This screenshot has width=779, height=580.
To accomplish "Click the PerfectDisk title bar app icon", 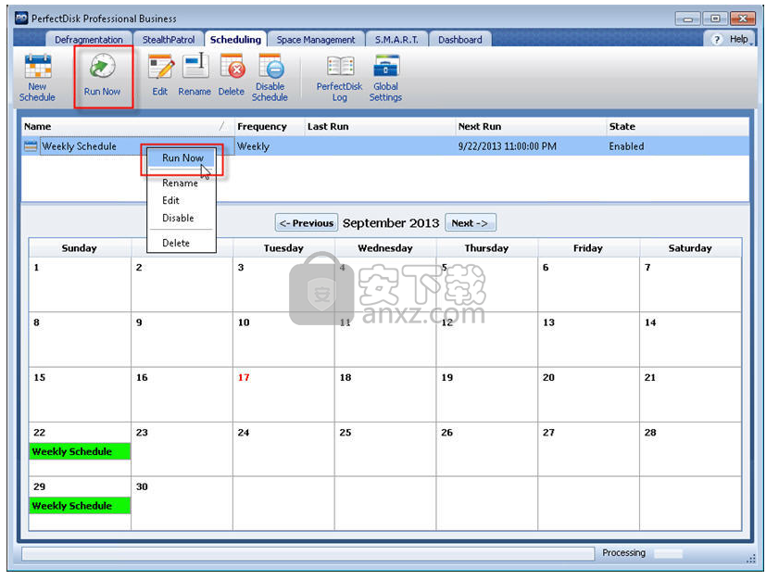I will click(21, 19).
